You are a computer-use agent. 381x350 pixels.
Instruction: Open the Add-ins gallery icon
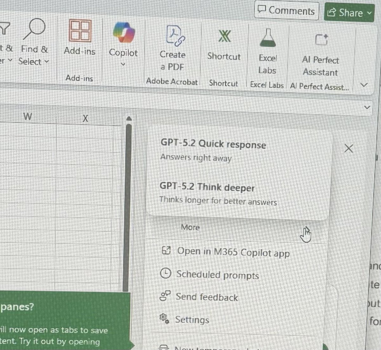(80, 31)
